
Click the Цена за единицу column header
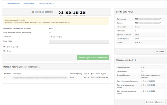click(76, 74)
